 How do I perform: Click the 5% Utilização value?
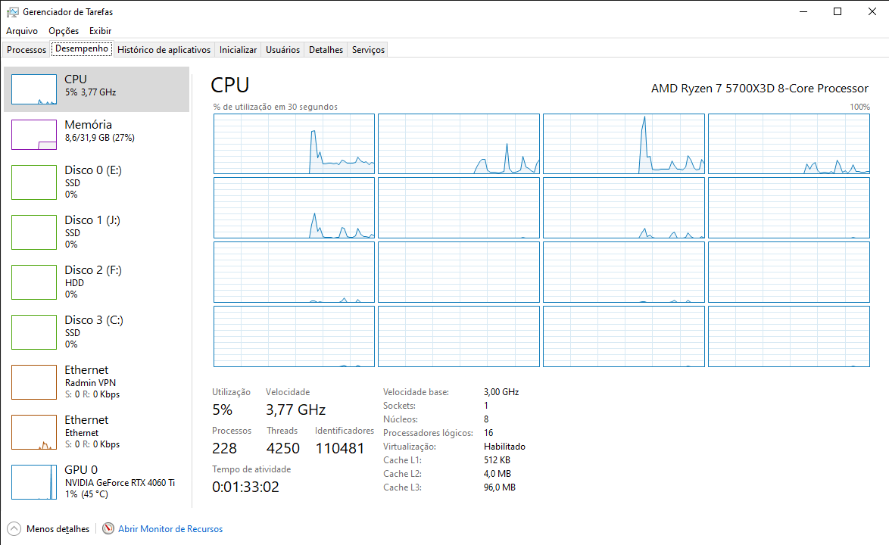click(223, 410)
